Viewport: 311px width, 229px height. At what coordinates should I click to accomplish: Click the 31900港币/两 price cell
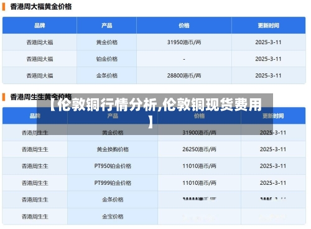point(199,133)
